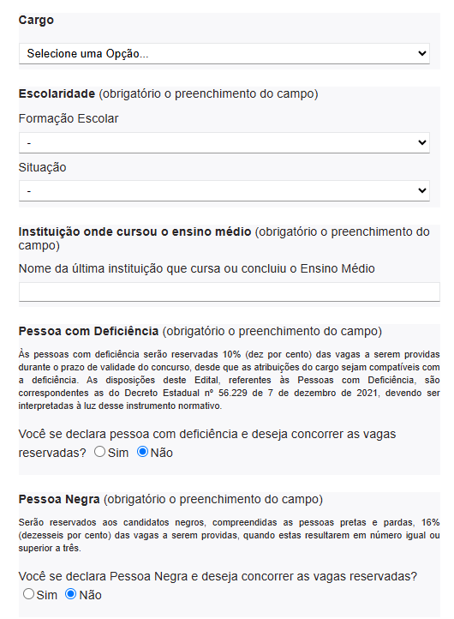Select Sim for Pessoa Negra question

28,594
